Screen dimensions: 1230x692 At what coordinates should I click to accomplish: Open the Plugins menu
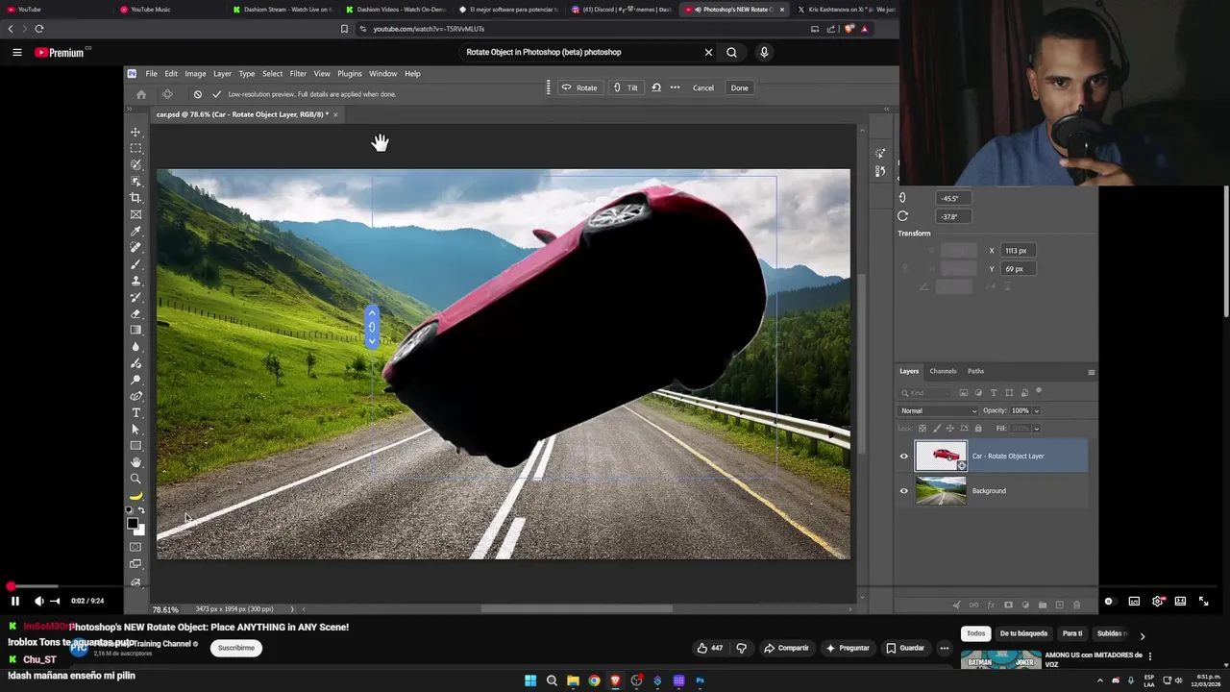click(350, 74)
